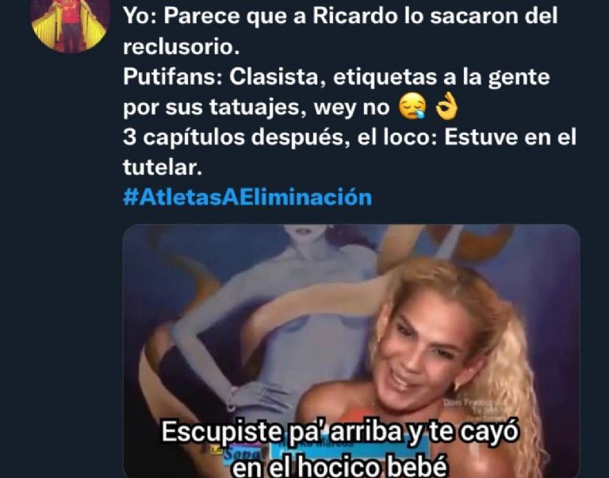The image size is (609, 478).
Task: Click the woman's gold earring
Action: (x=457, y=386)
